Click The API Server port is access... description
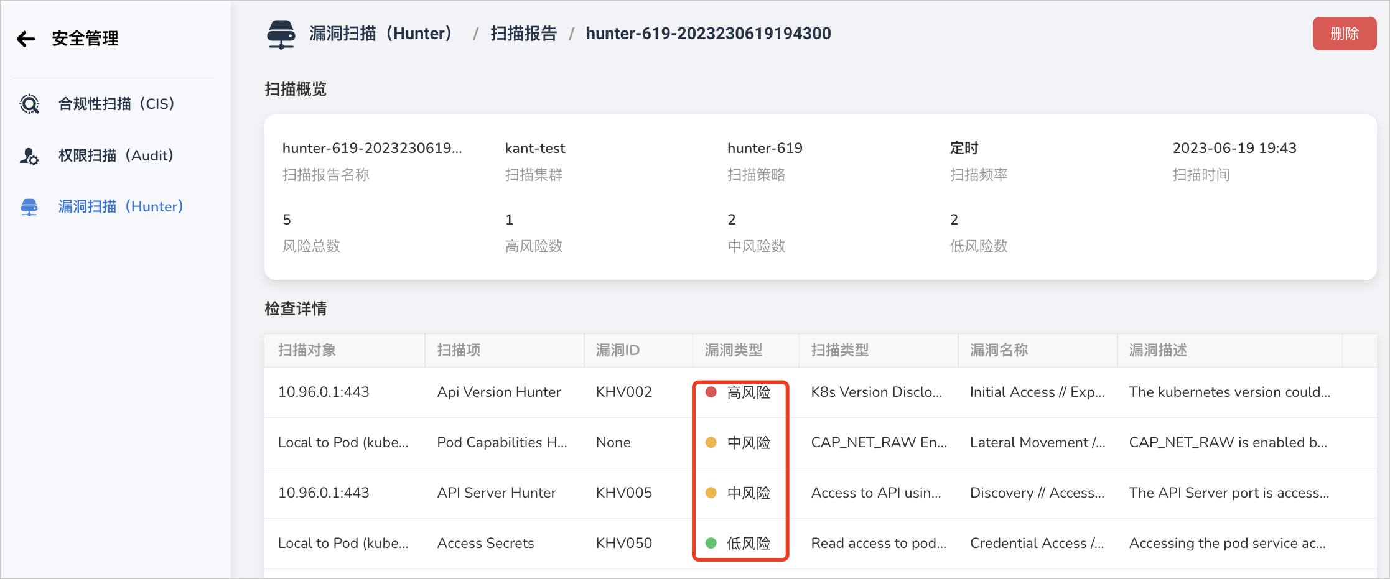The image size is (1390, 579). tap(1229, 493)
